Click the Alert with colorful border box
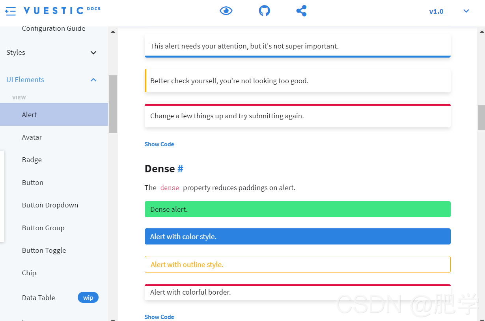 click(298, 292)
